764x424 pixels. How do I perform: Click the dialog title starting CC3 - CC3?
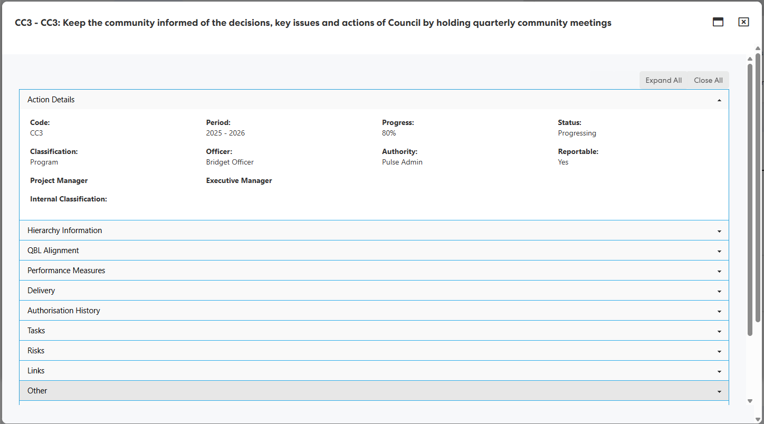313,23
